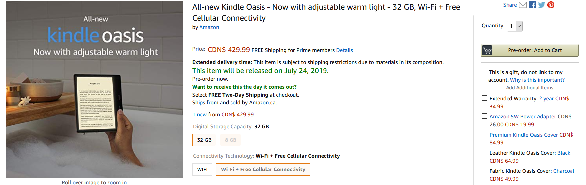Screen dimensions: 586x185
Task: Click the '1 new' offers link
Action: 200,115
